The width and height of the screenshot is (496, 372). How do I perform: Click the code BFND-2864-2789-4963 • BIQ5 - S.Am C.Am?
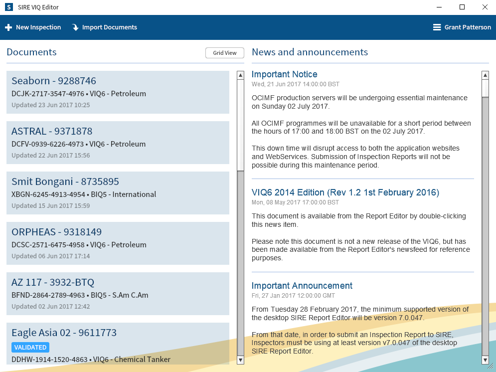point(80,295)
